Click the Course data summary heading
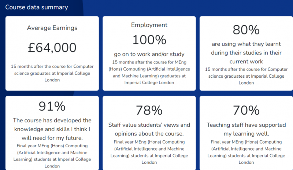 tap(37, 7)
